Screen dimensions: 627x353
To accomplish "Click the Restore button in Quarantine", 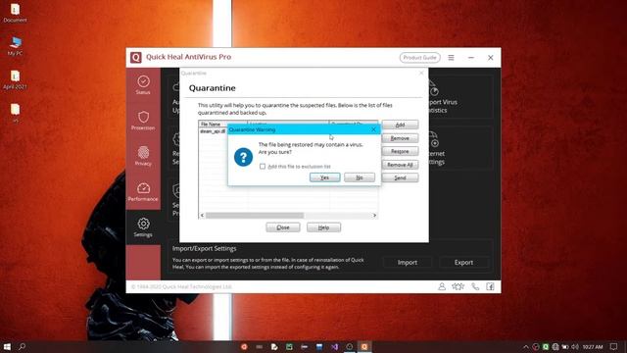I will click(x=400, y=151).
